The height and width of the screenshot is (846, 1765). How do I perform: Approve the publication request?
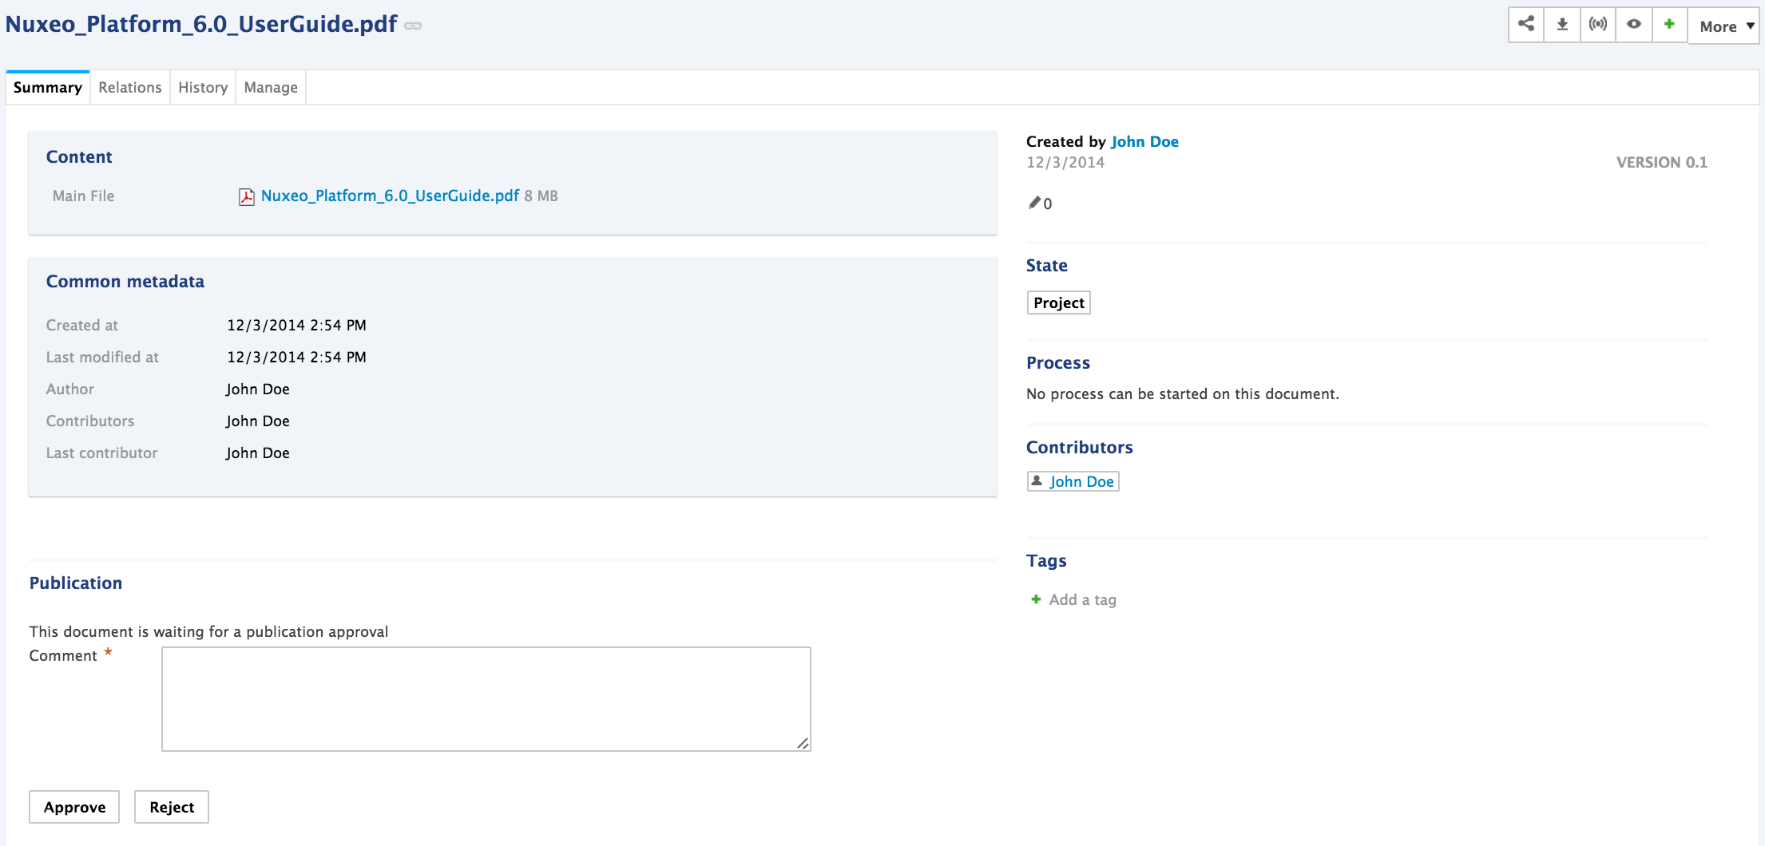74,807
